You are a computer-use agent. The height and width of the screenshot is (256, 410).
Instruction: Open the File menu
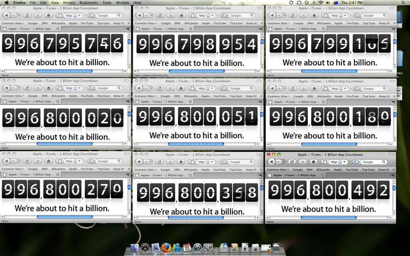(x=33, y=2)
